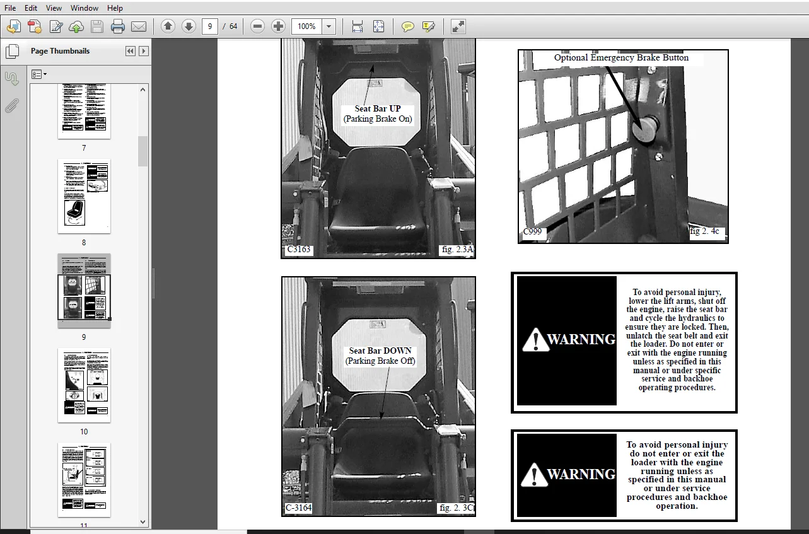Select the page 8 thumbnail
The width and height of the screenshot is (809, 534).
84,196
